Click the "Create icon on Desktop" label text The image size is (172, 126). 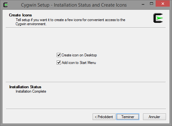click(79, 55)
